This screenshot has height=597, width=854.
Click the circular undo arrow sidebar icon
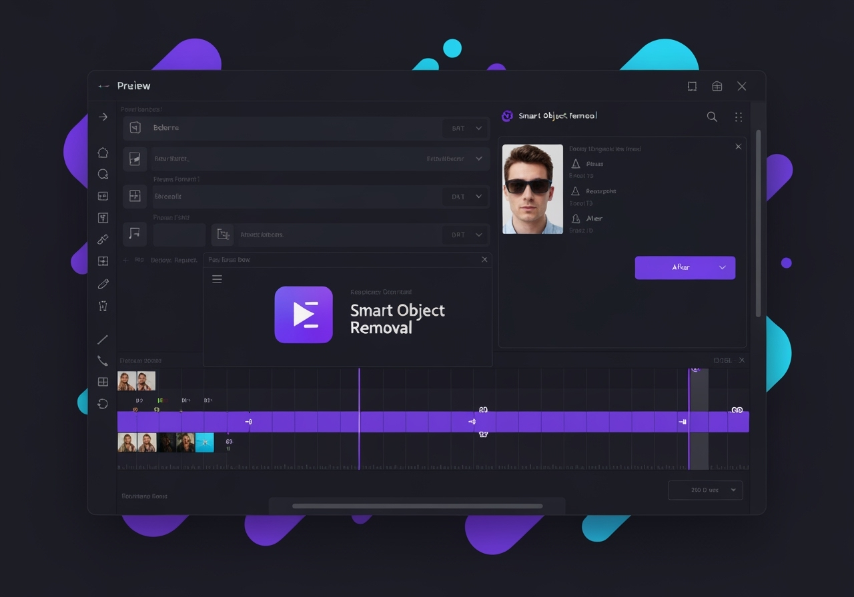[x=103, y=404]
